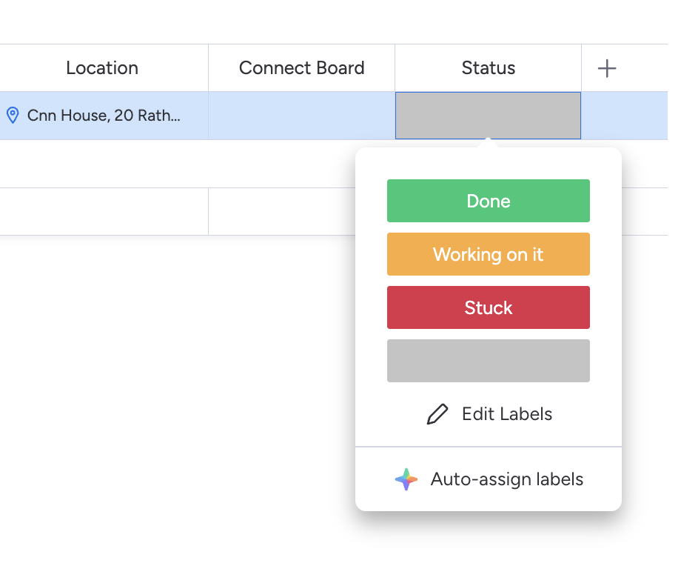681x566 pixels.
Task: Click the Connect Board column header
Action: click(x=301, y=68)
